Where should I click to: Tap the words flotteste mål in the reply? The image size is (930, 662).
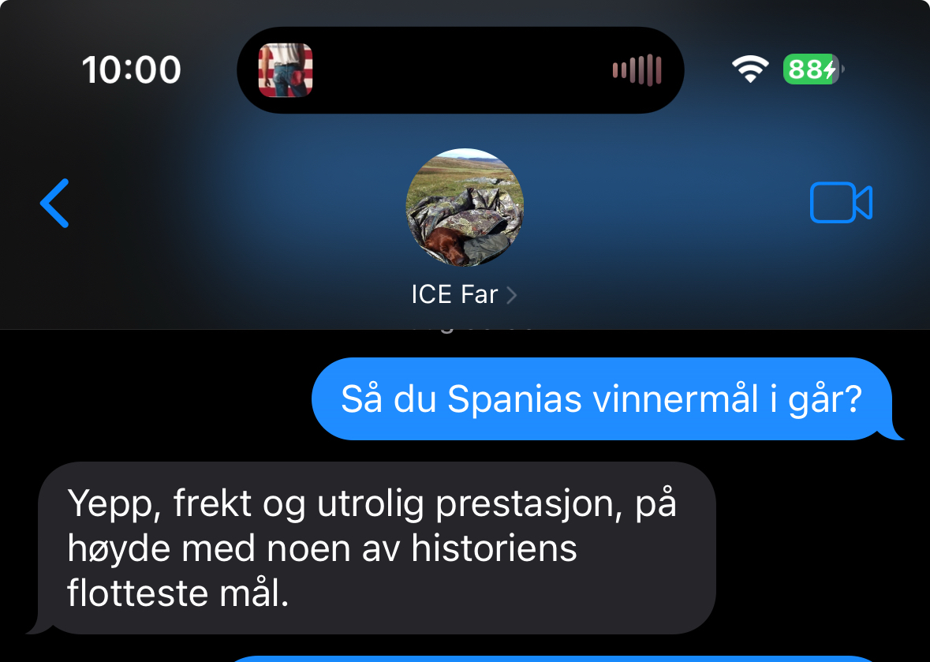[177, 593]
